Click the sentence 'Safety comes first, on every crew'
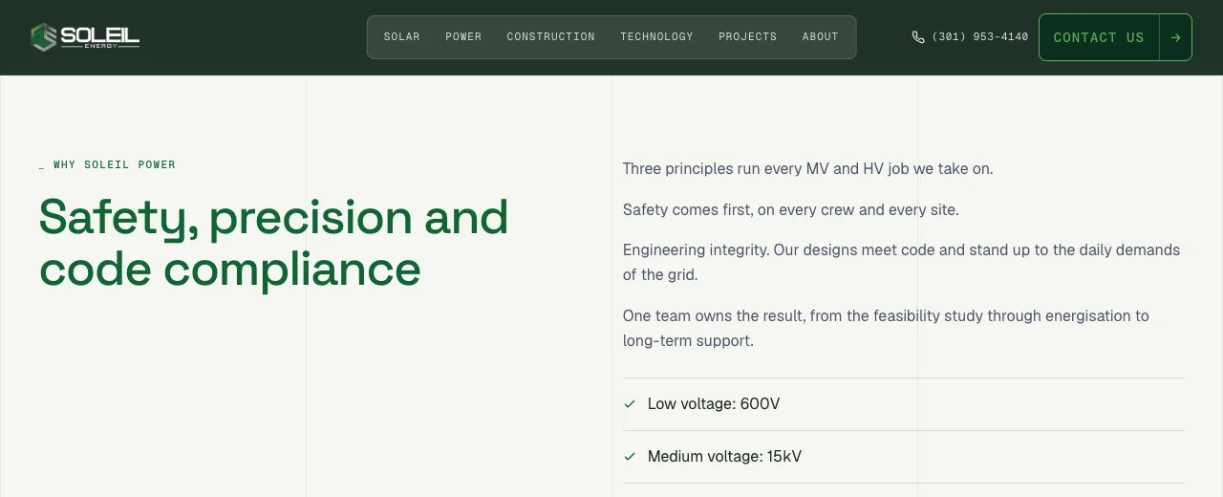This screenshot has width=1223, height=497. [740, 209]
